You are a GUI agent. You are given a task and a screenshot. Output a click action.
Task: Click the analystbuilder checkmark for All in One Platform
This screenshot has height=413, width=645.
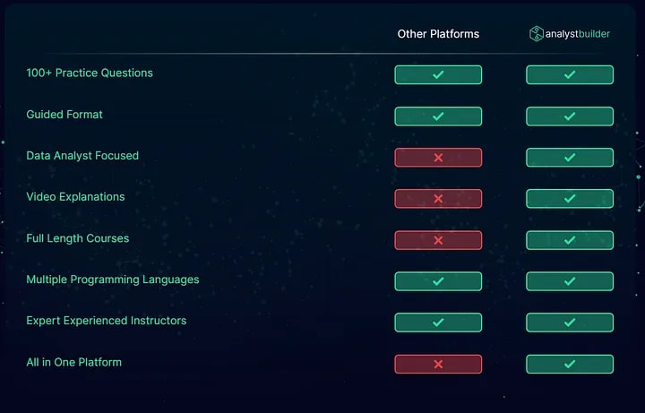pyautogui.click(x=570, y=364)
